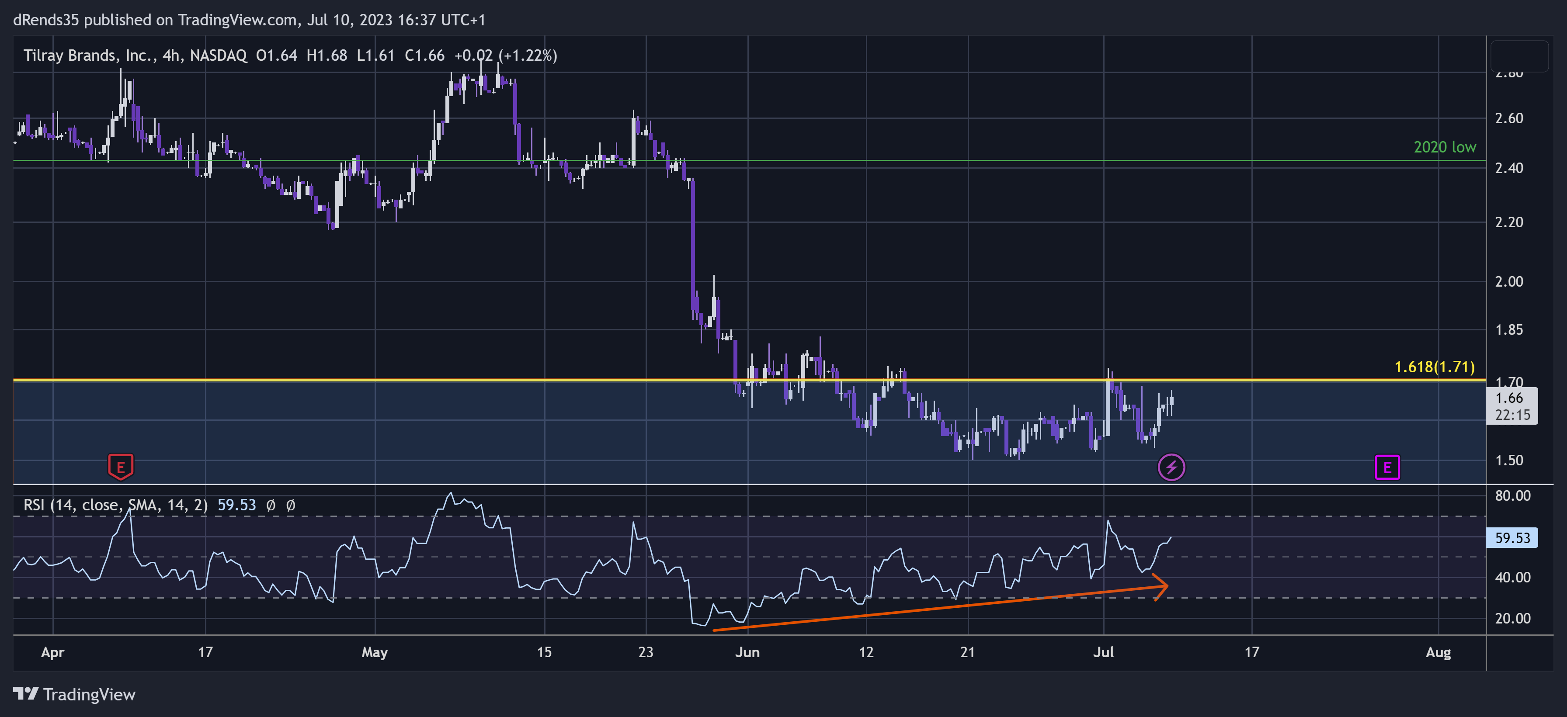The width and height of the screenshot is (1567, 717).
Task: Click the Jun label on the time axis
Action: click(x=747, y=652)
